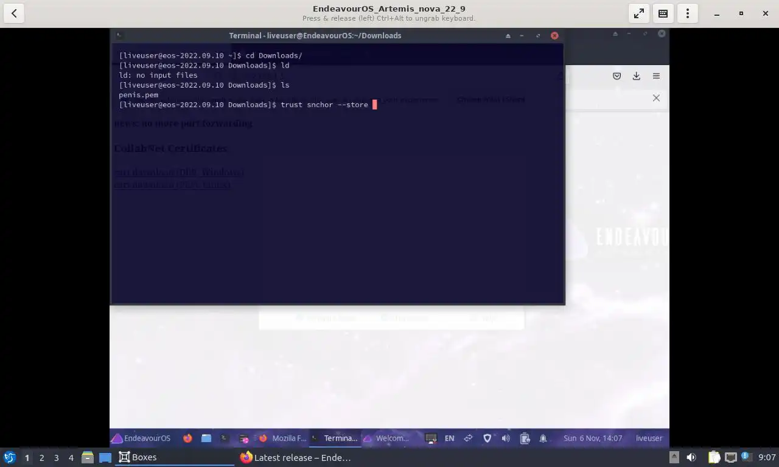The image size is (779, 467).
Task: Switch to the Welcome window taskbar entry
Action: (386, 438)
